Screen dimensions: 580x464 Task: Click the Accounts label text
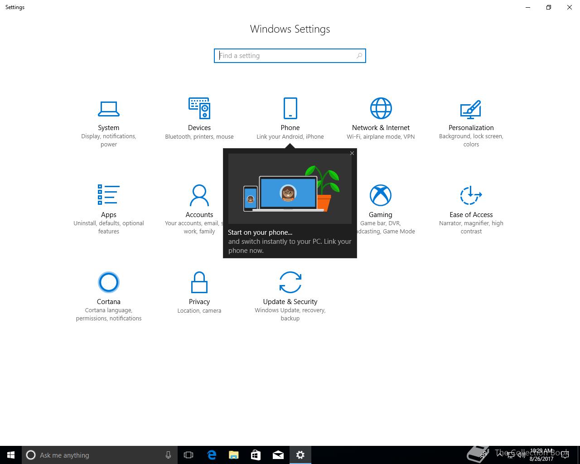[x=199, y=215]
